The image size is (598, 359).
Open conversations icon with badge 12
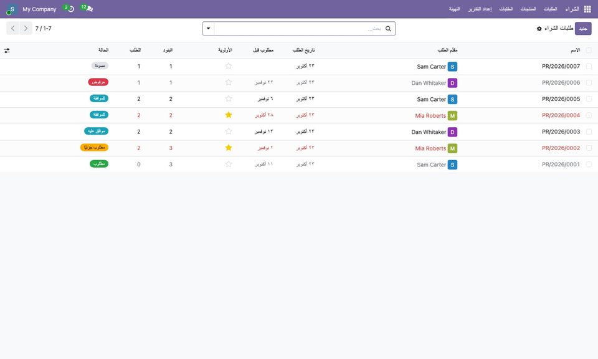point(87,8)
